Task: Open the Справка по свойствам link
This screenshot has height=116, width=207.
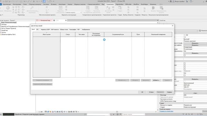Action: [166, 111]
